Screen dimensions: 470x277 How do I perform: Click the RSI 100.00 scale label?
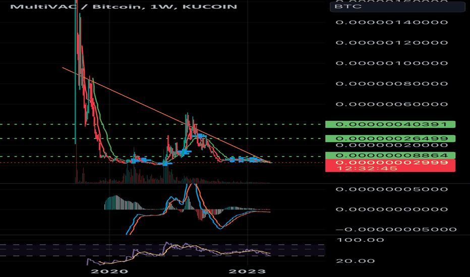coord(360,240)
